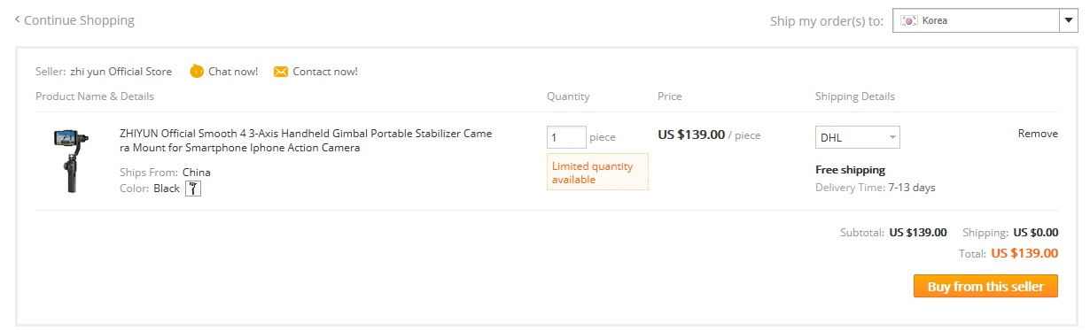Click the Korea flag icon
Screen dimensions: 1090x331
[909, 20]
